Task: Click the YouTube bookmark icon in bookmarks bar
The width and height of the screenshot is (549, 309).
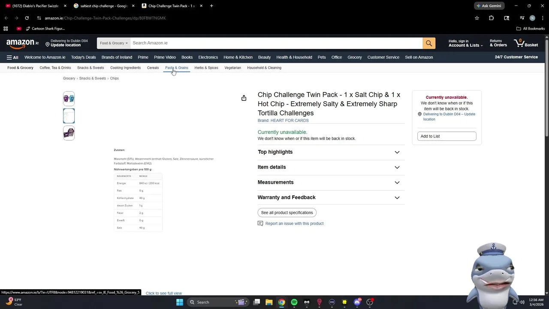Action: [19, 28]
